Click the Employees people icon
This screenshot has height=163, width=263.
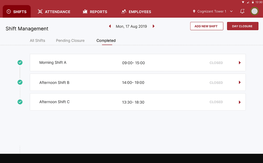coord(124,12)
